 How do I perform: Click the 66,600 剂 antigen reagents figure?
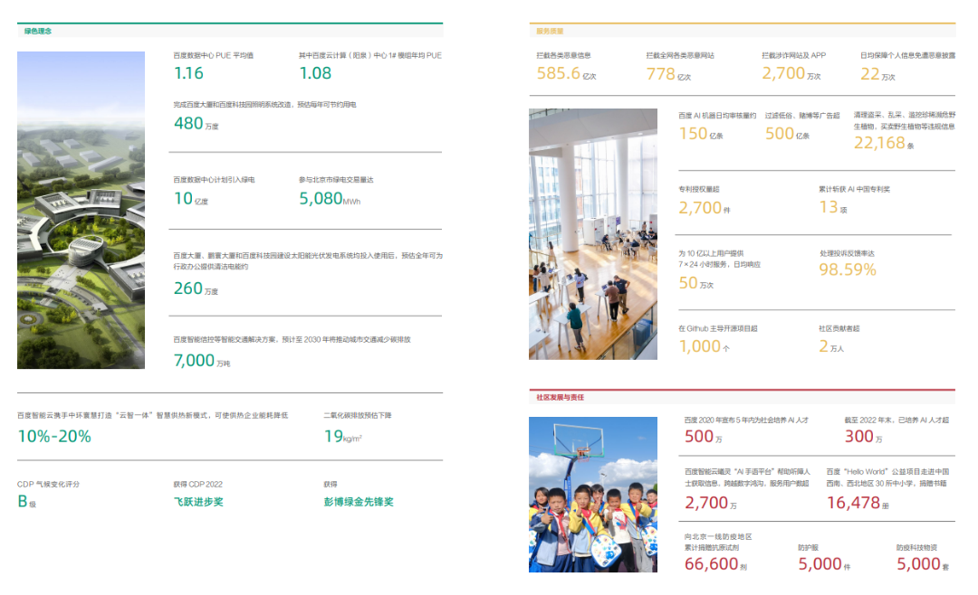coord(715,564)
